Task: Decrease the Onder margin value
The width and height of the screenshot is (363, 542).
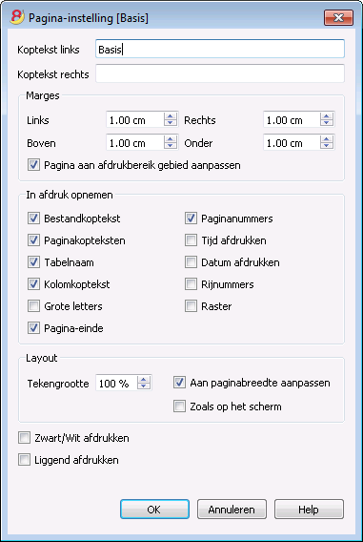Action: pyautogui.click(x=327, y=146)
